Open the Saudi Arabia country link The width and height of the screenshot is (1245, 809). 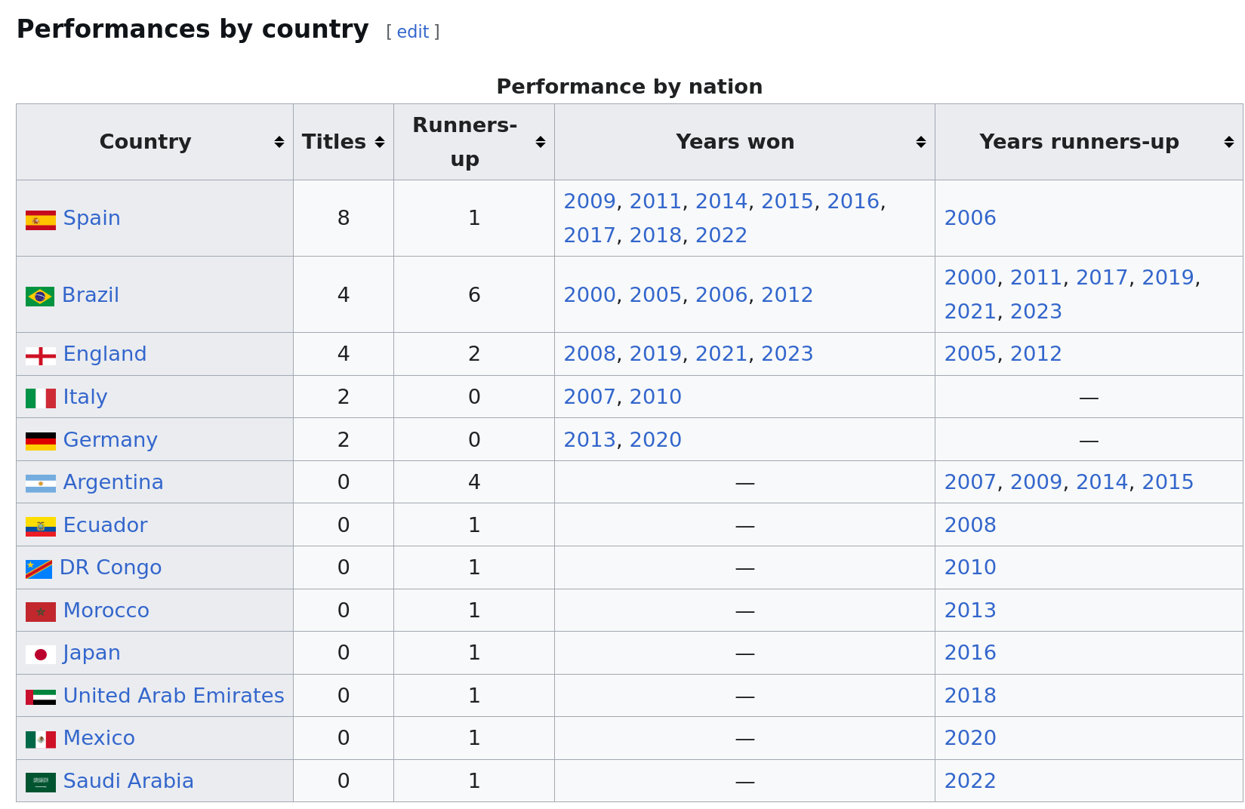point(128,781)
